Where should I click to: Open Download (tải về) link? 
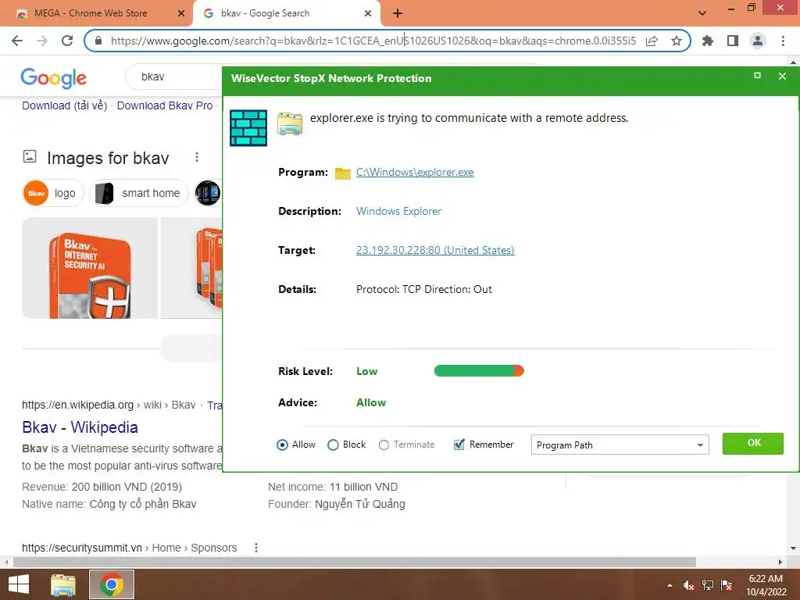[x=64, y=105]
